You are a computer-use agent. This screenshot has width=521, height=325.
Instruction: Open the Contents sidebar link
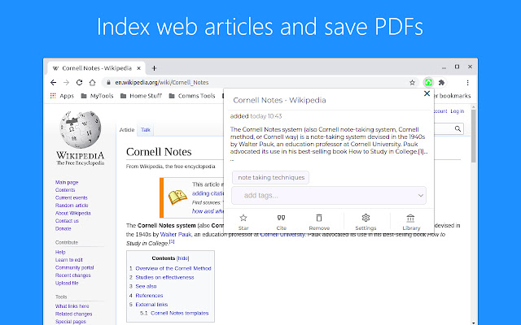(65, 190)
